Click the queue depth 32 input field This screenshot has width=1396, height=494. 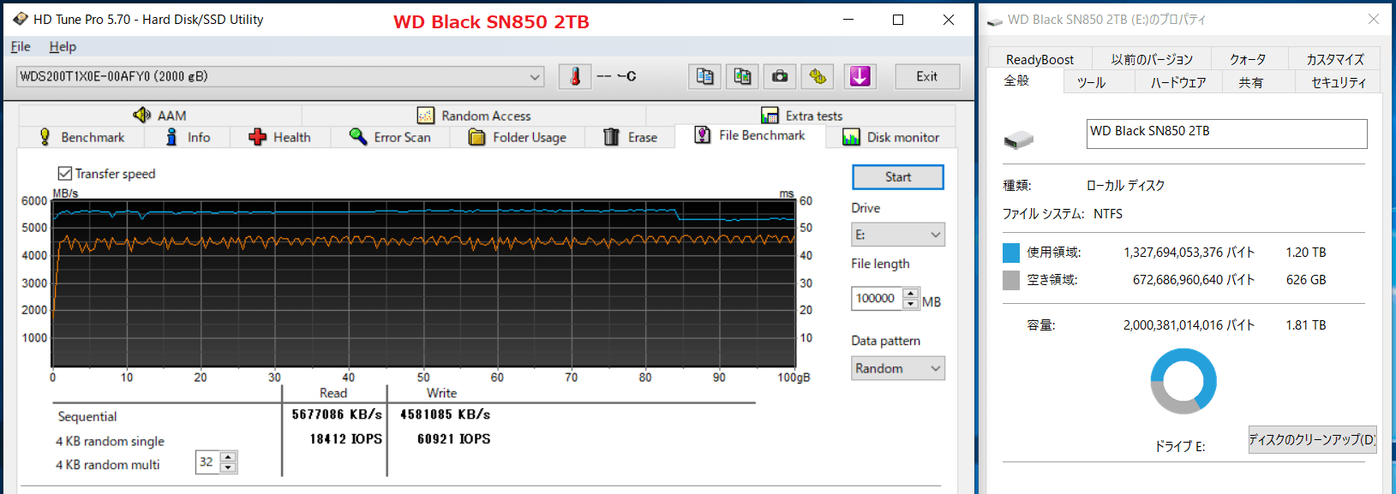208,462
